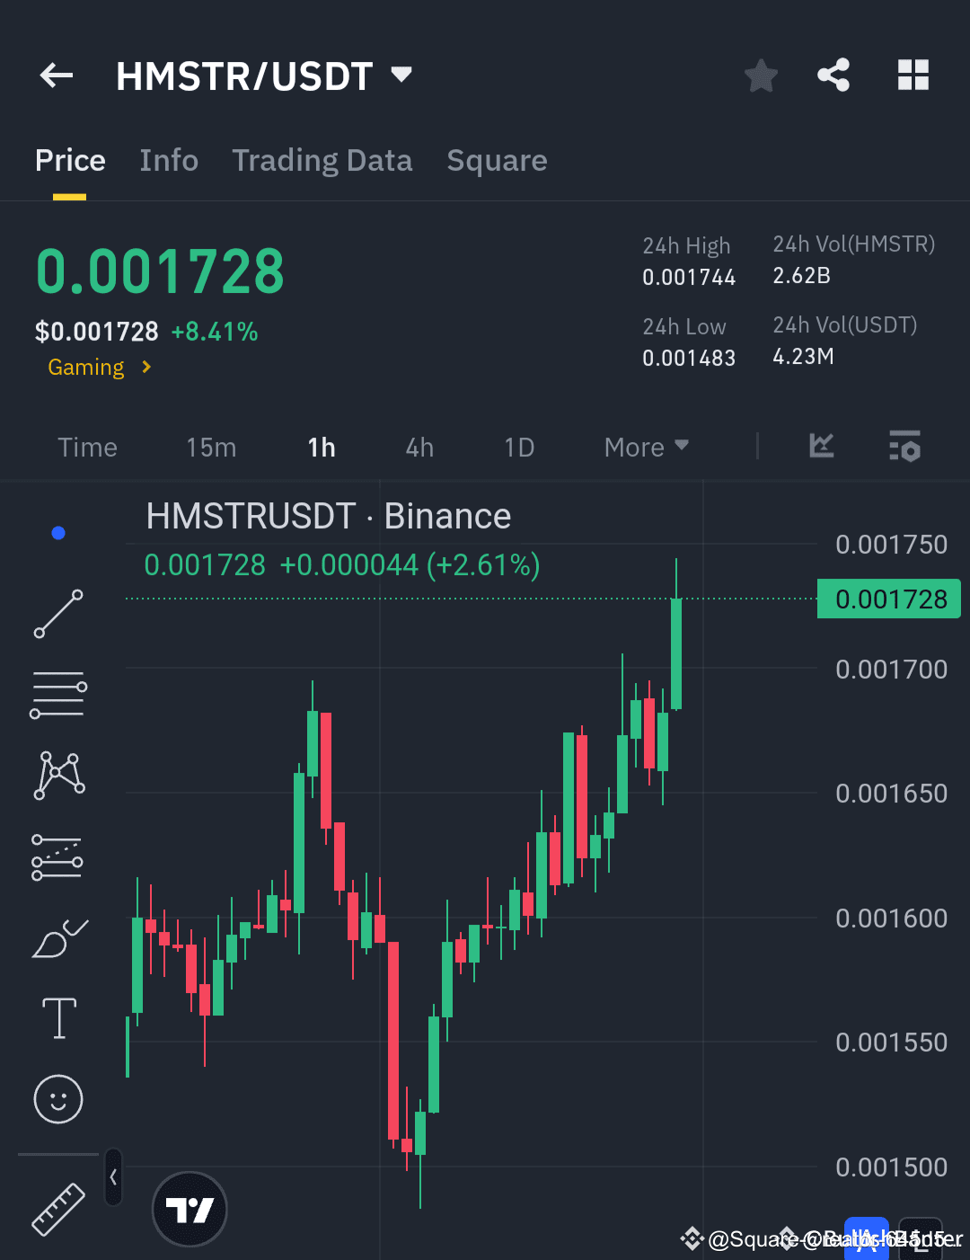Switch to the Trading Data tab
Image resolution: width=970 pixels, height=1260 pixels.
(322, 160)
